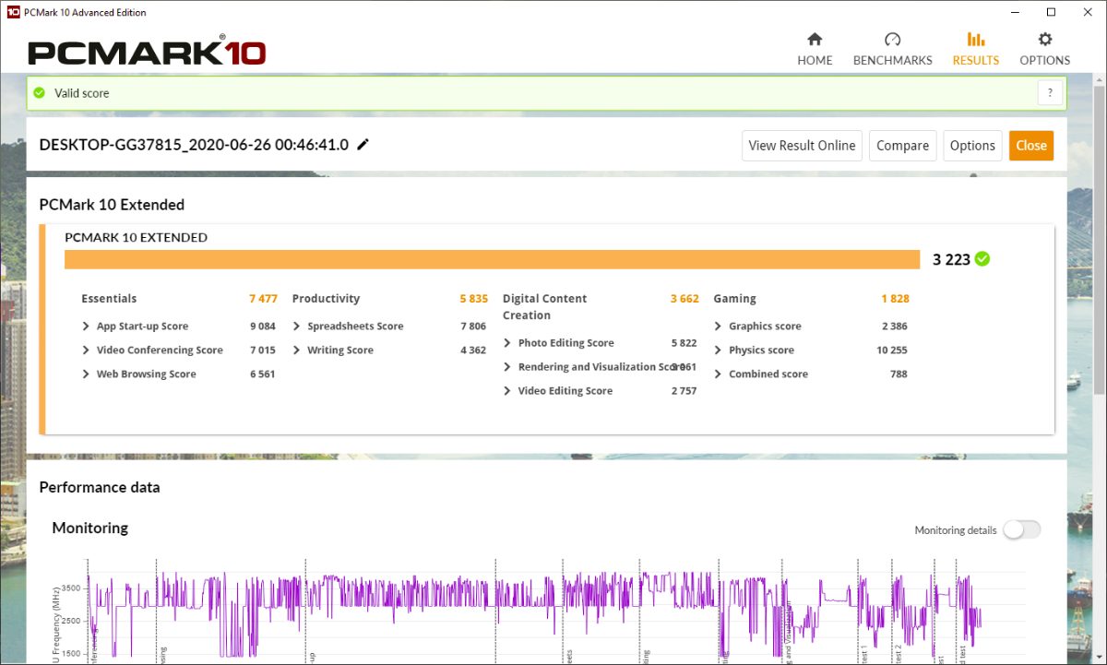Expand the Spreadsheets Score details
The image size is (1107, 665).
(297, 327)
